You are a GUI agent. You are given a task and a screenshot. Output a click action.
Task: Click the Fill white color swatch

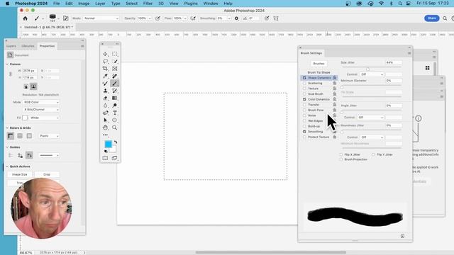click(x=25, y=118)
